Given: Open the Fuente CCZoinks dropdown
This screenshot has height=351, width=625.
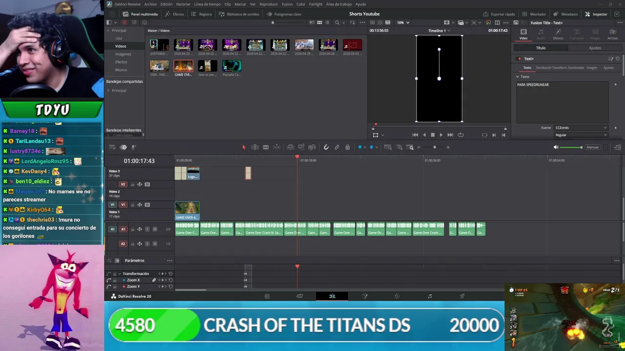Looking at the screenshot, I should 581,128.
